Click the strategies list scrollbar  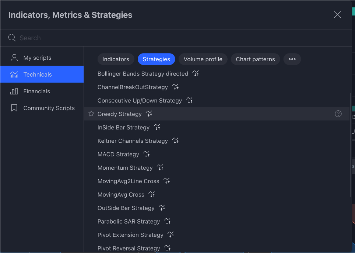click(x=351, y=145)
